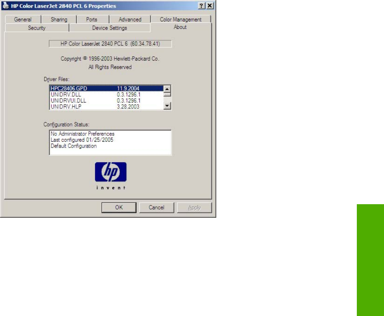Select the UNIDRVUI.DLL driver file row
The image size is (384, 316).
tap(106, 101)
